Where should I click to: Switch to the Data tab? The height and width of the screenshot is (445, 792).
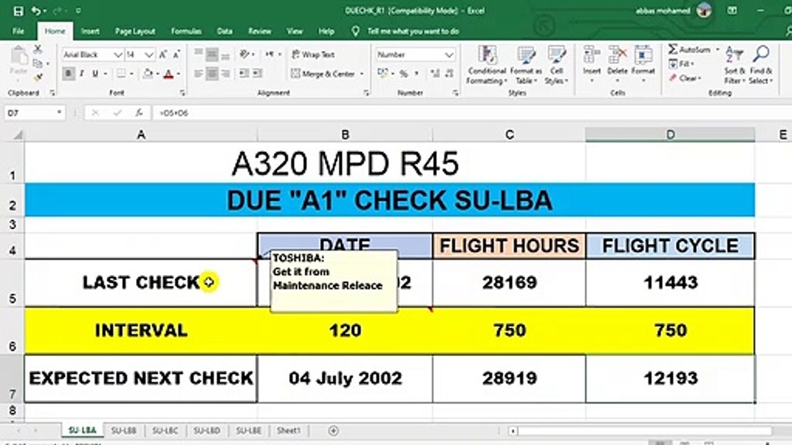click(x=225, y=31)
